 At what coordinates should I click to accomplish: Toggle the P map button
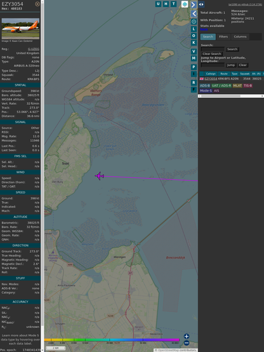194,67
